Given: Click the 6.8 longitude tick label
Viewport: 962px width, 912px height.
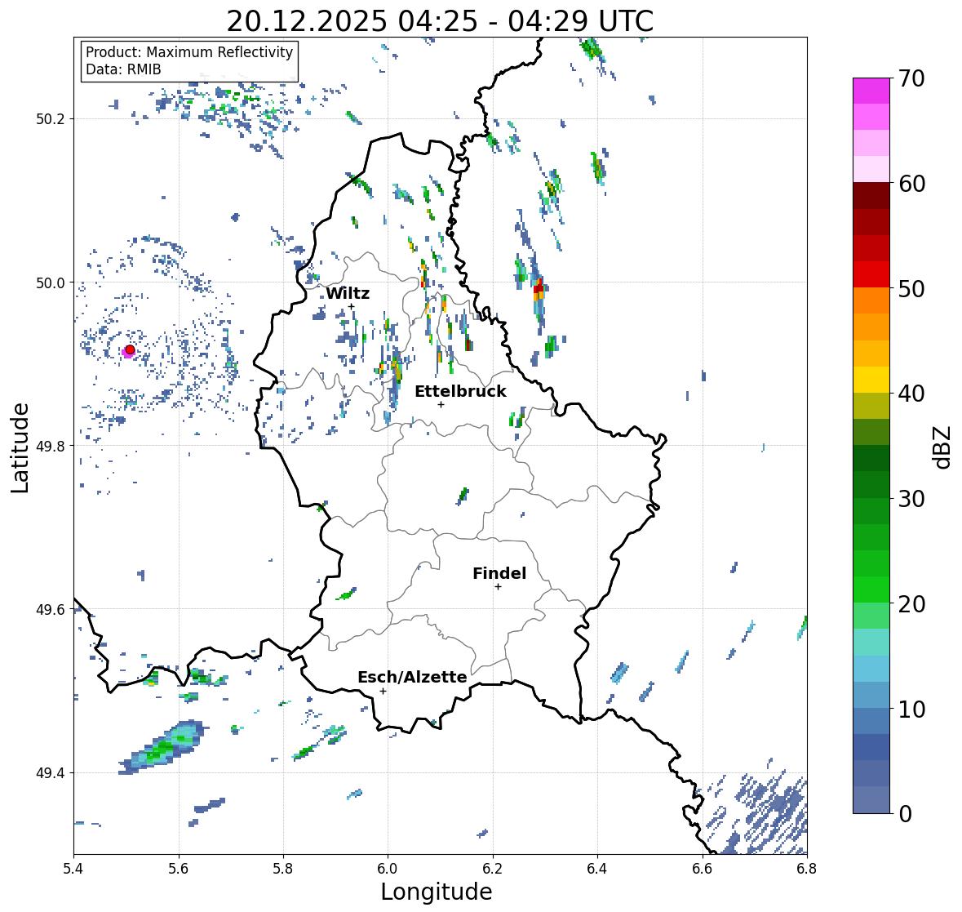Looking at the screenshot, I should (807, 869).
